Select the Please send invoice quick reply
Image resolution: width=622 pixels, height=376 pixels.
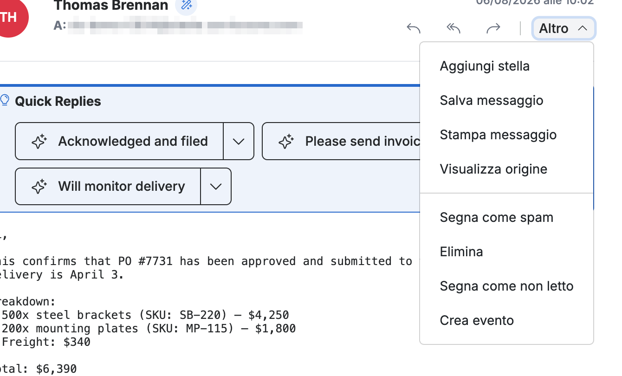pyautogui.click(x=341, y=141)
